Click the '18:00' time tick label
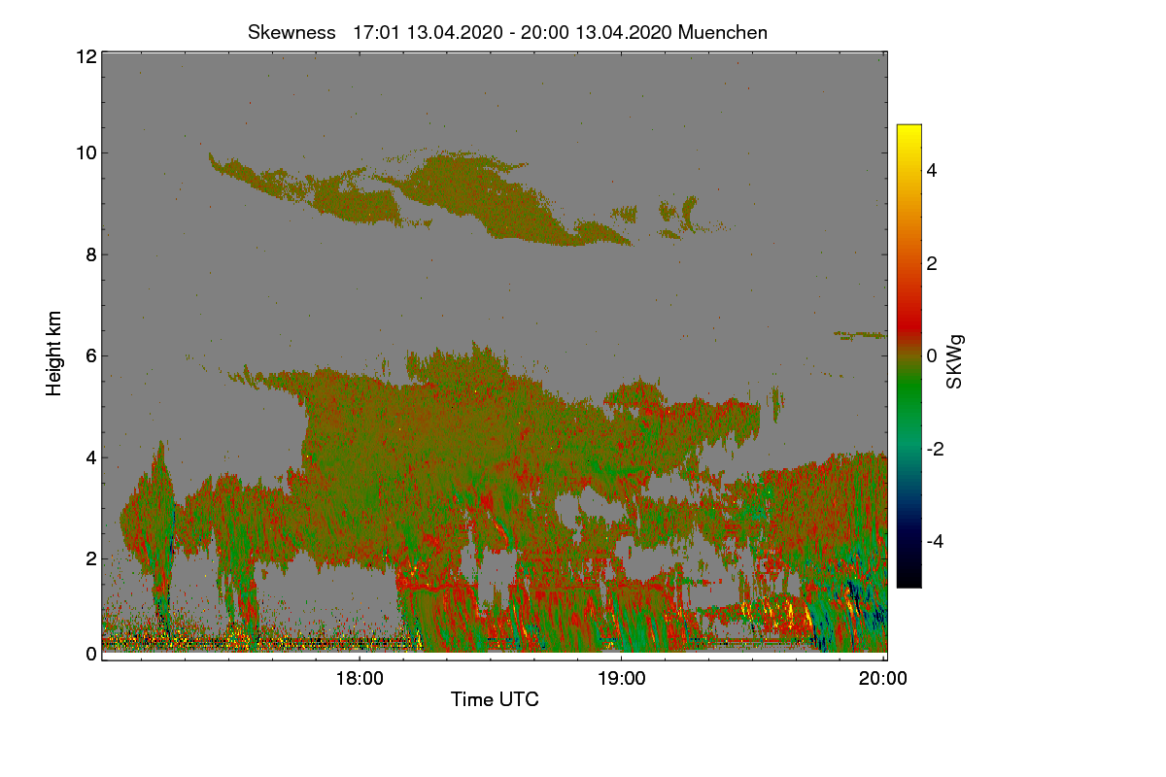This screenshot has width=1166, height=777. click(360, 679)
